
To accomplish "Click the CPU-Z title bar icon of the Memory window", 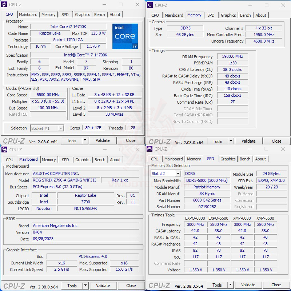I will pos(150,5).
